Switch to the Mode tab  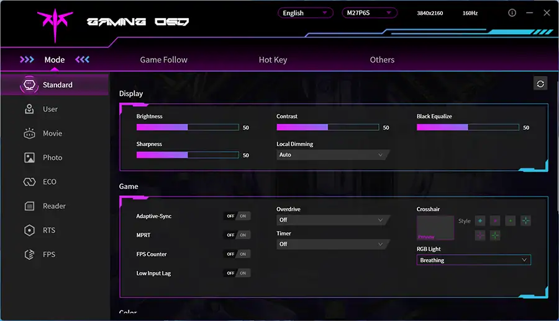[x=55, y=59]
